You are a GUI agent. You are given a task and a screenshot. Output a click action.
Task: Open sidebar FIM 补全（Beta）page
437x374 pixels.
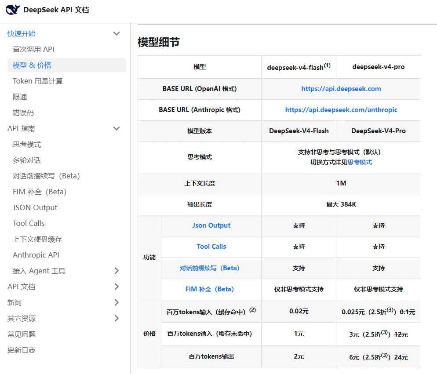click(x=40, y=192)
